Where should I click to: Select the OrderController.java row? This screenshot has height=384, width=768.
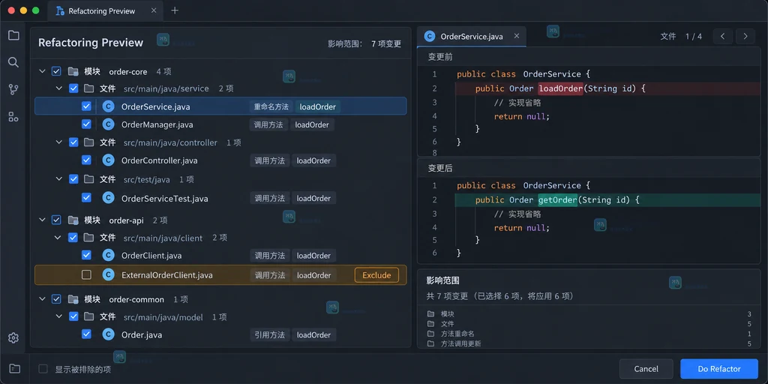(x=220, y=160)
